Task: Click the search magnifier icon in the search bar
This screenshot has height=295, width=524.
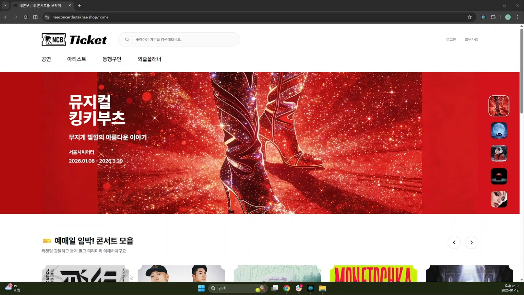Action: [x=127, y=40]
